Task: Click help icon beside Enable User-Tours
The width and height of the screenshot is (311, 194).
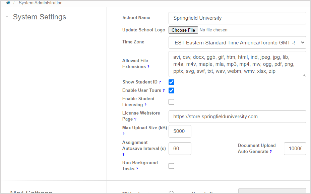Action: tap(164, 90)
